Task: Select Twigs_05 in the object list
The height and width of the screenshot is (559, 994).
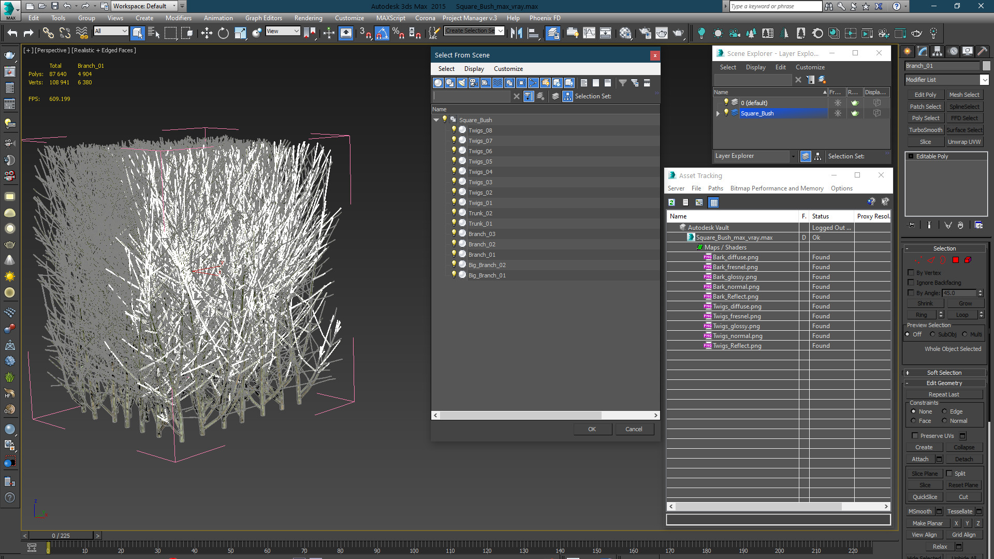Action: click(480, 161)
